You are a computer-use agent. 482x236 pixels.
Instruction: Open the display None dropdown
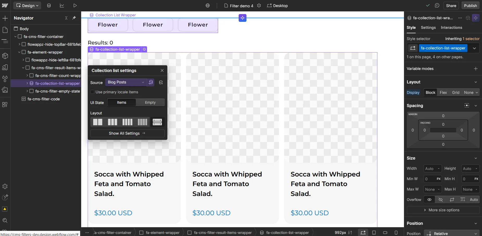(471, 93)
